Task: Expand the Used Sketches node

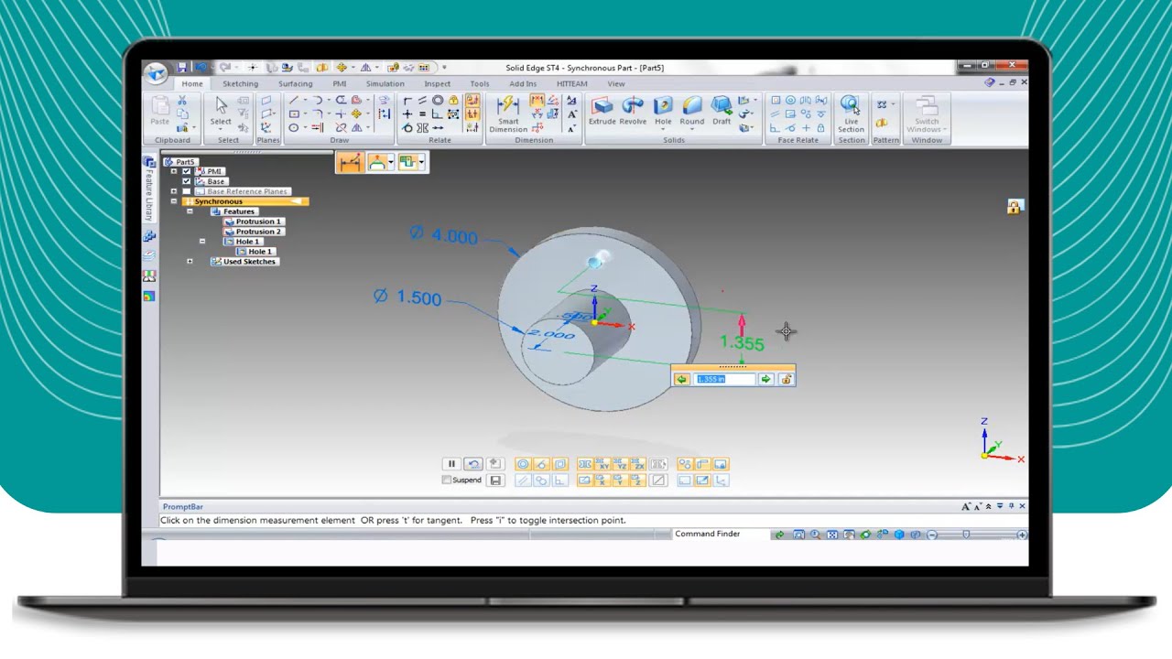Action: click(190, 262)
